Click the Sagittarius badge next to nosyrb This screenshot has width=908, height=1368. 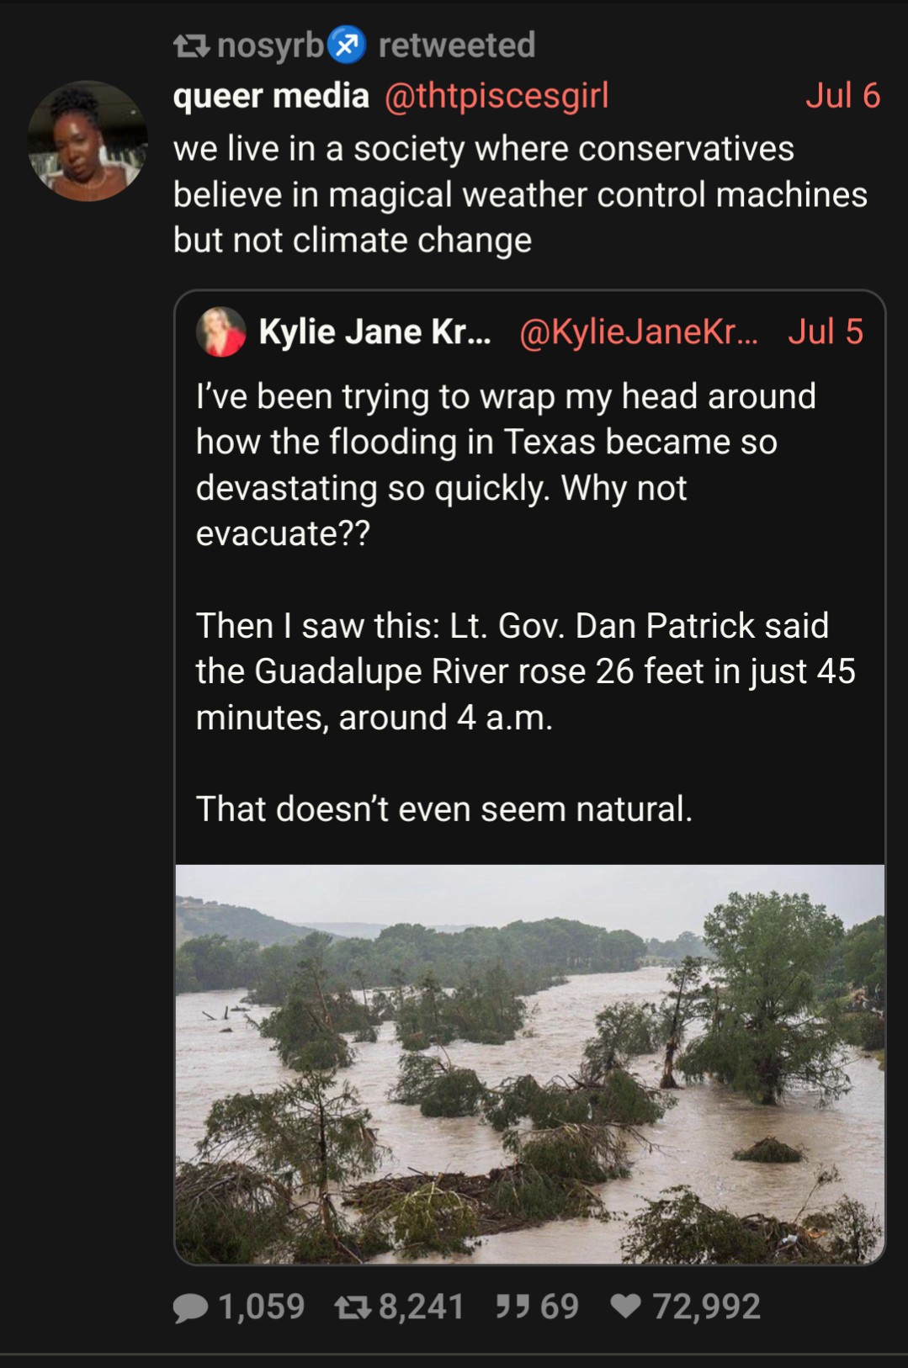[x=347, y=45]
